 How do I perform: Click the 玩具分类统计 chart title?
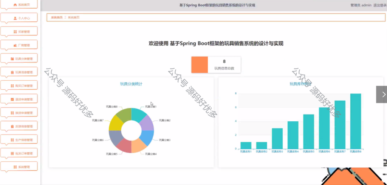131,84
